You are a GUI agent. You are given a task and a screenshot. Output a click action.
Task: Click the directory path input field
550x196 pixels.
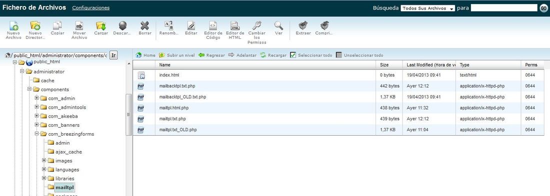tap(60, 55)
